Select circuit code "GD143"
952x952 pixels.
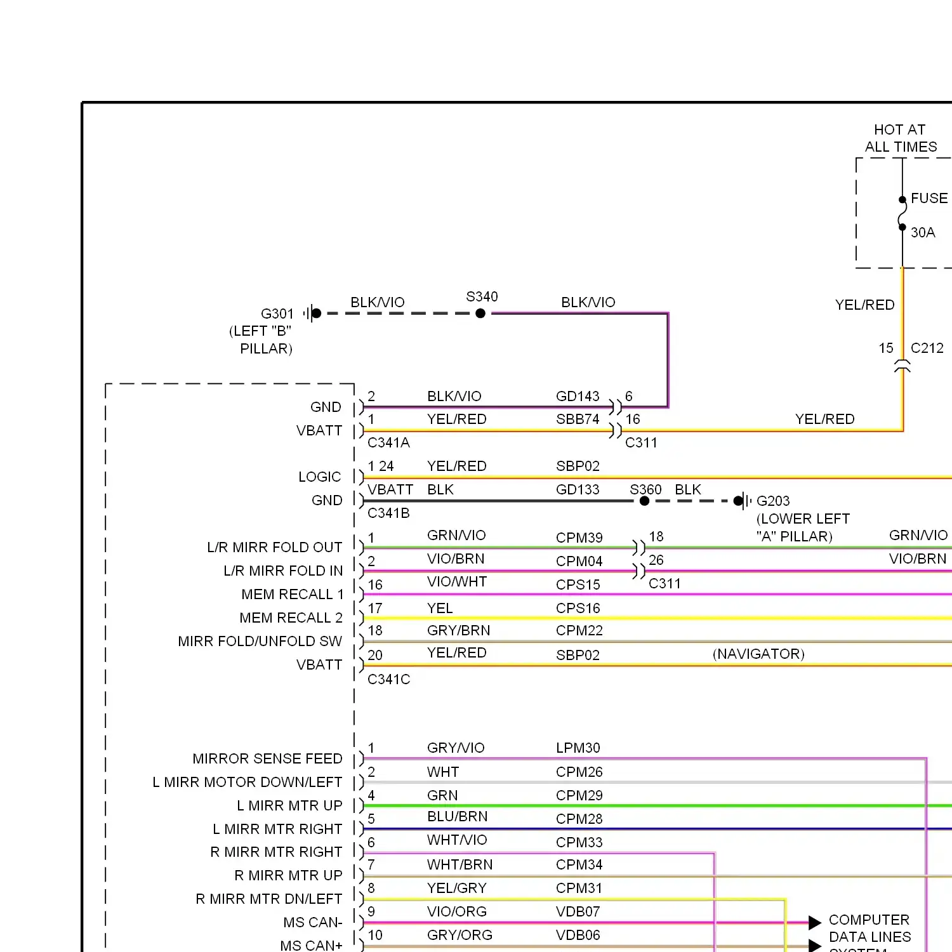click(x=578, y=396)
